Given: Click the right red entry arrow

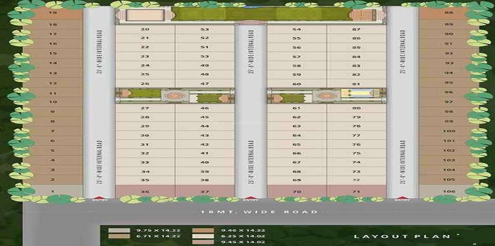Looking at the screenshot, I should (402, 198).
